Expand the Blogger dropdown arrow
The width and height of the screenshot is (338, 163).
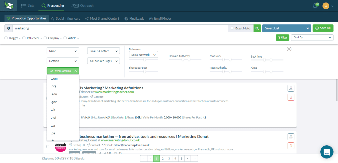[20, 38]
